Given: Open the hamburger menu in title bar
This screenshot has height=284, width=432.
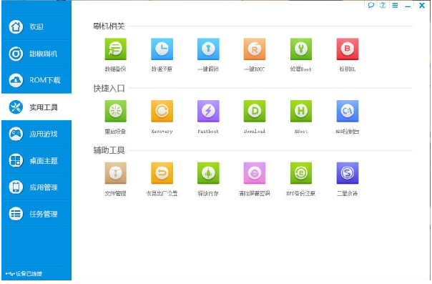Looking at the screenshot, I should [395, 5].
